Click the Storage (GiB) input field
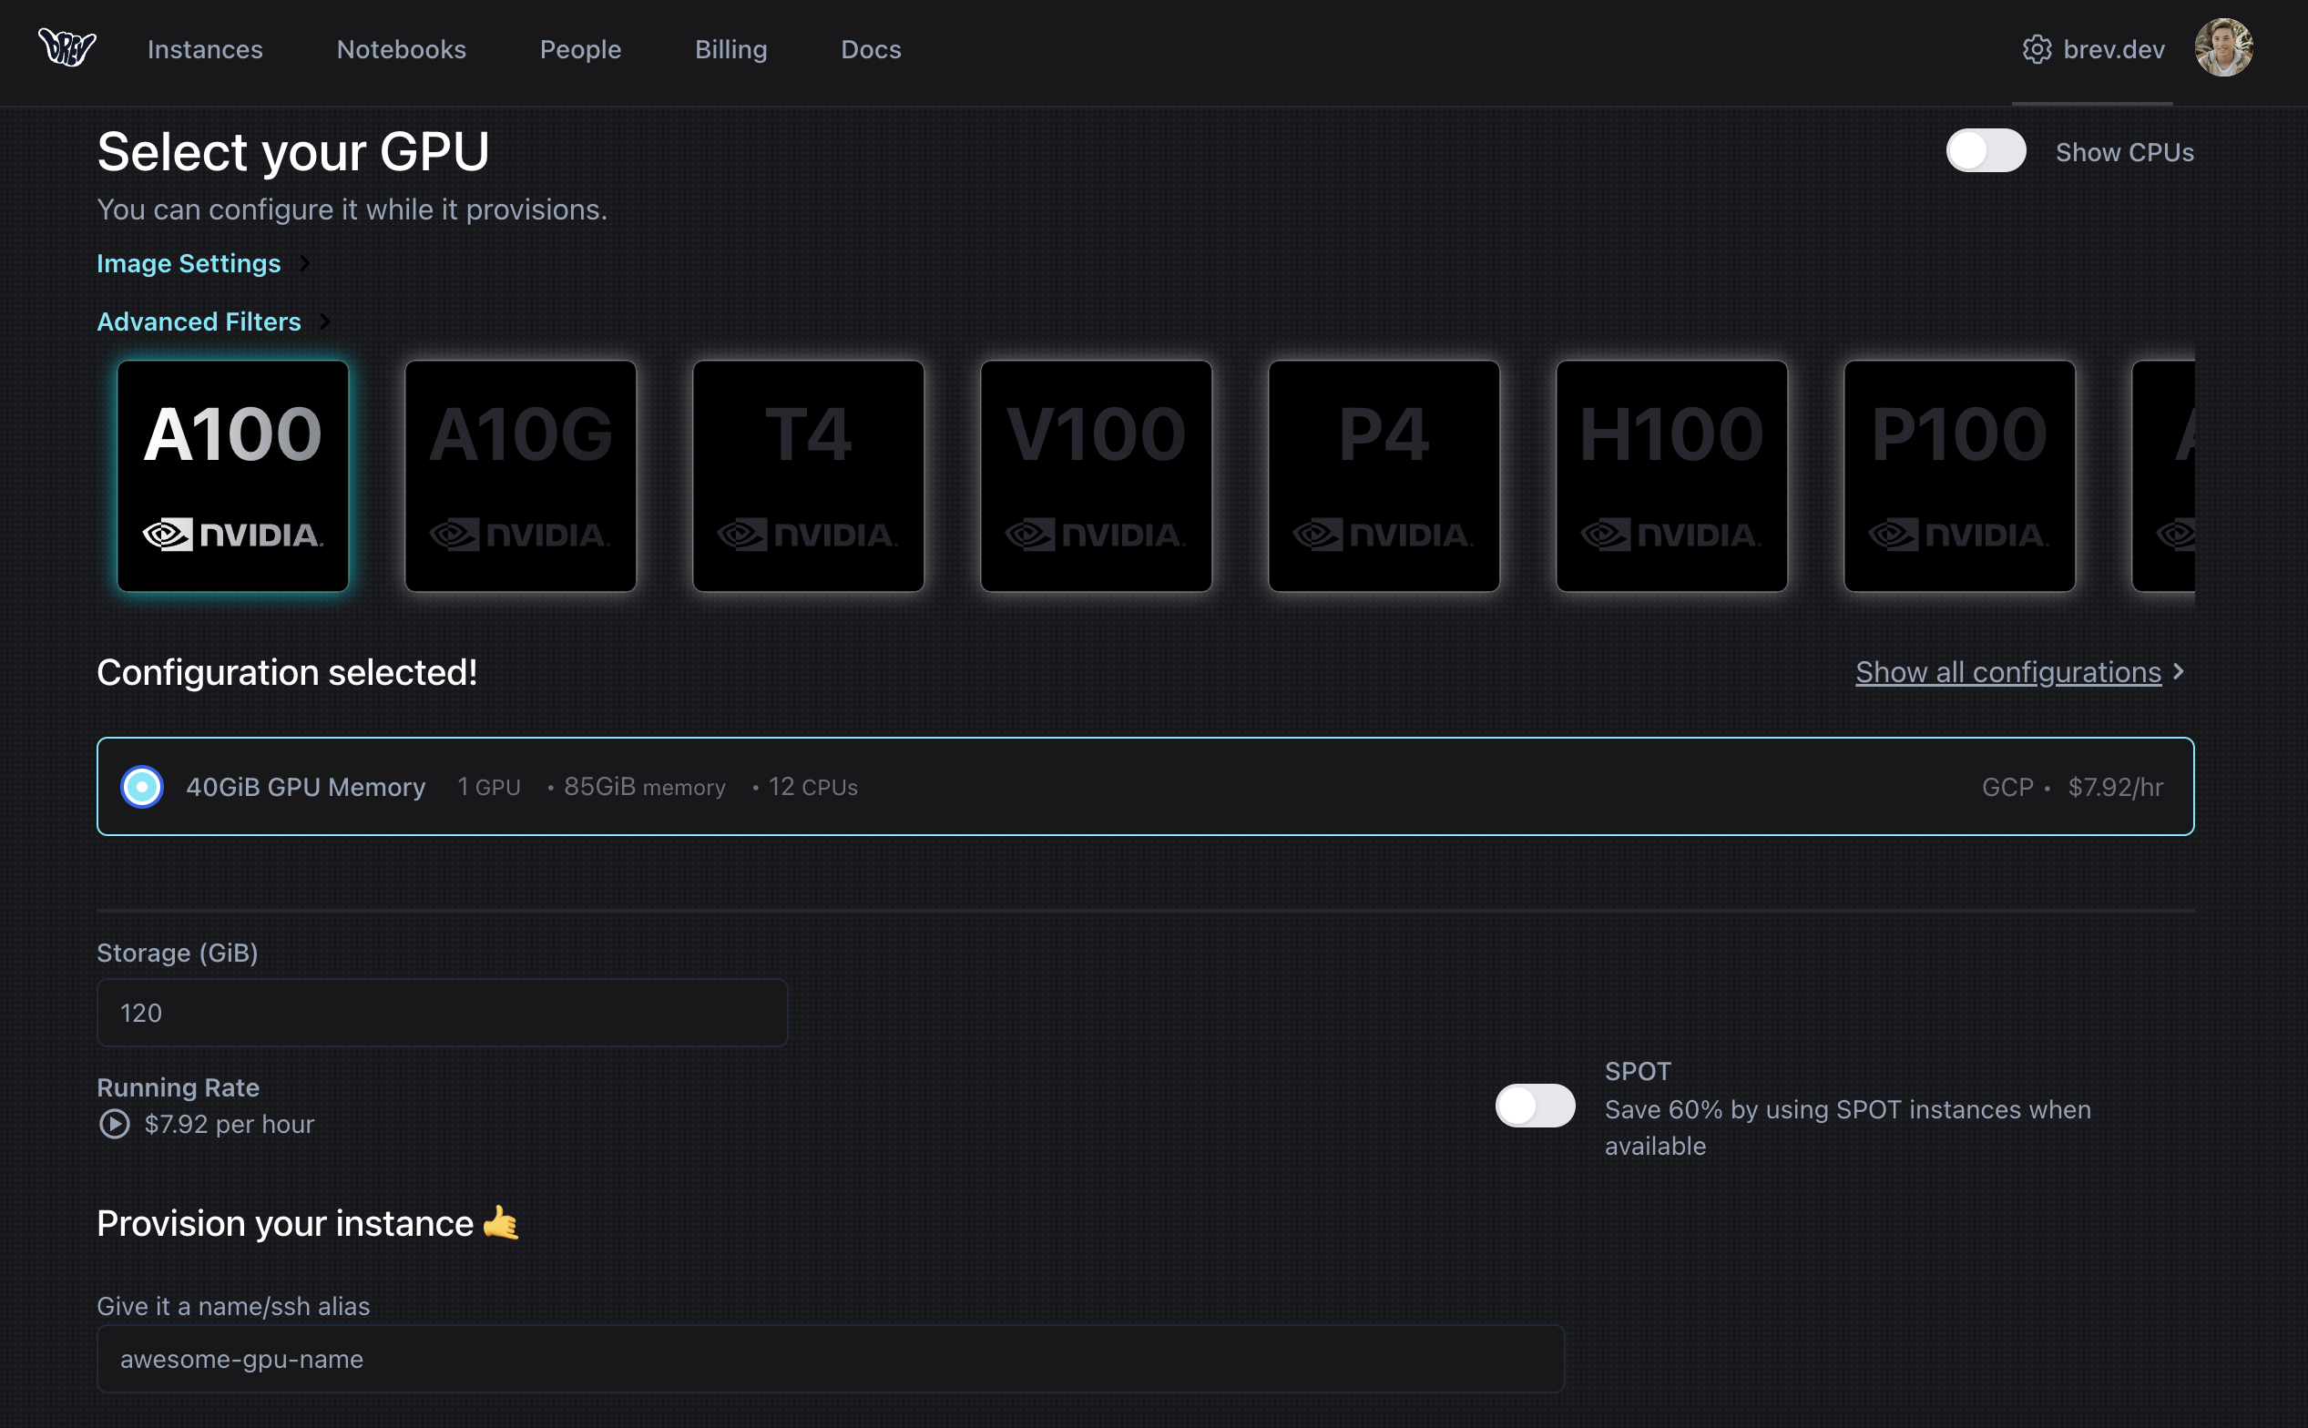The image size is (2308, 1428). (x=442, y=1013)
